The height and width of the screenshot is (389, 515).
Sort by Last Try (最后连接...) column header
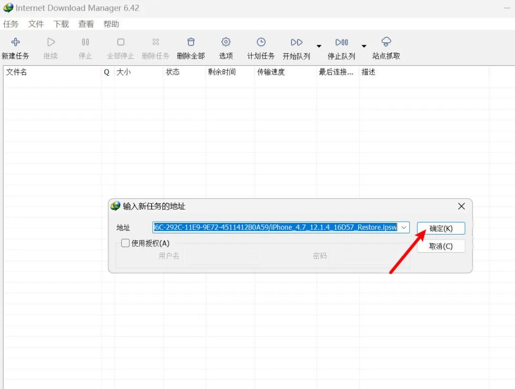338,72
